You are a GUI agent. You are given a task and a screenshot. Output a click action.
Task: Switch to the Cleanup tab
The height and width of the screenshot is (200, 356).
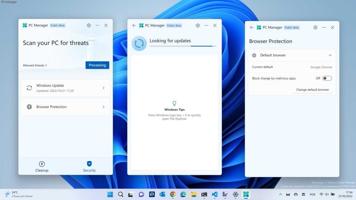click(42, 167)
